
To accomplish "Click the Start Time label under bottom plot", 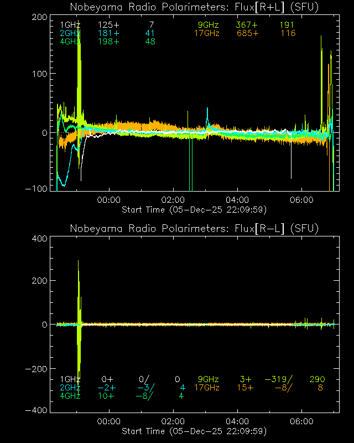I will [194, 431].
